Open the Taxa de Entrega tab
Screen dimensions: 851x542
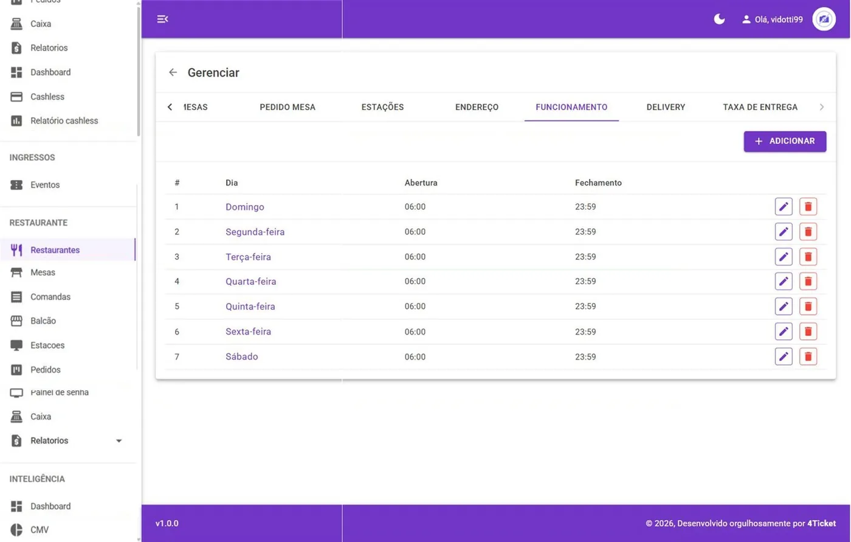tap(760, 107)
